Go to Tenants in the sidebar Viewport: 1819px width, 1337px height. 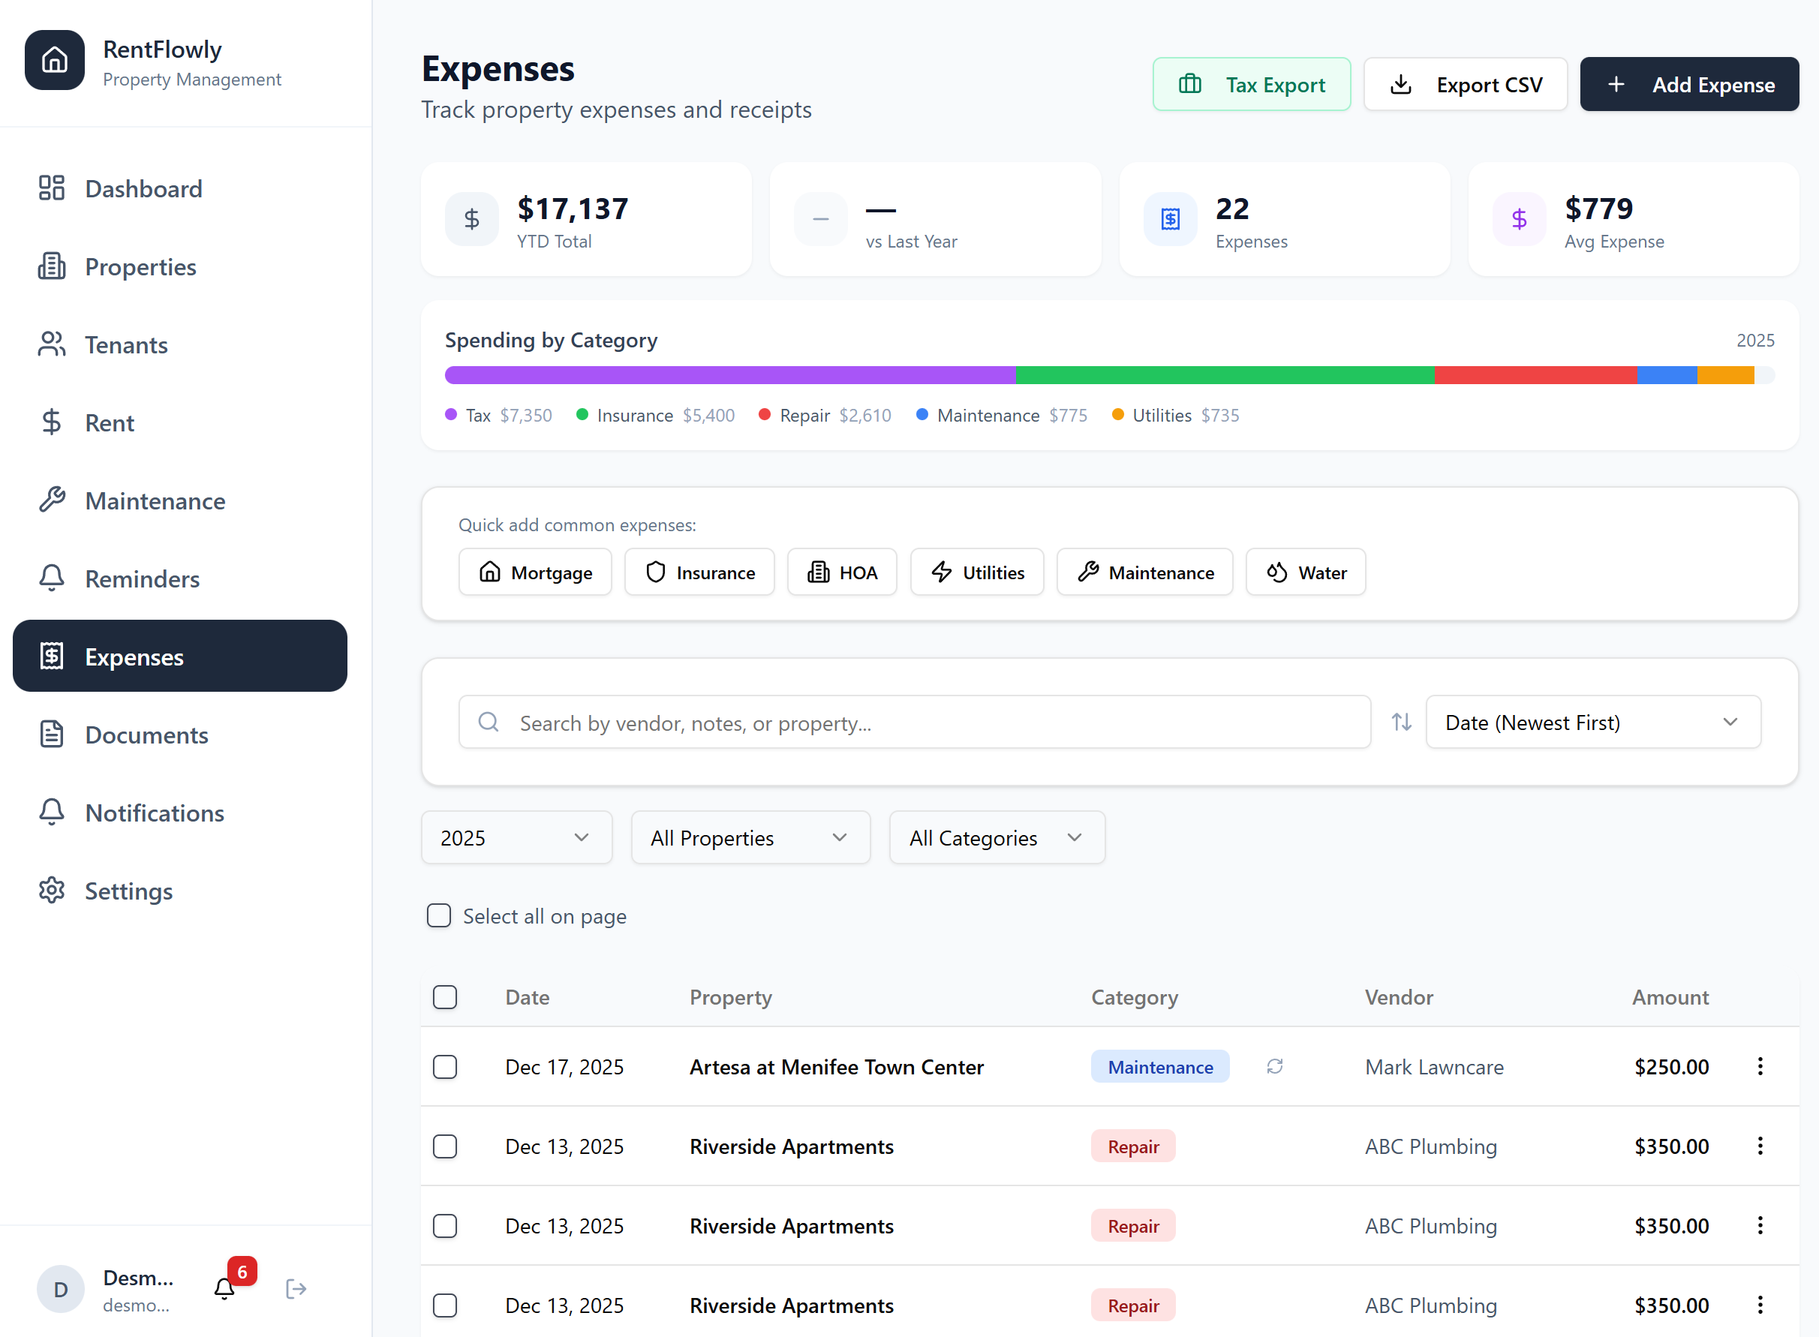tap(126, 345)
